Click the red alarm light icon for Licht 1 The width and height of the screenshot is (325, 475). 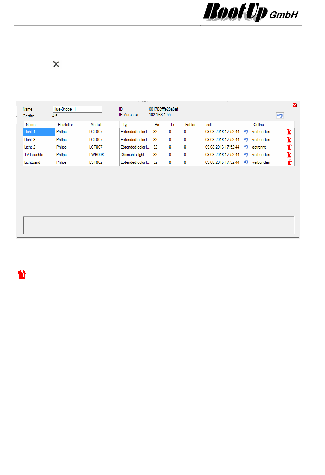(x=289, y=132)
